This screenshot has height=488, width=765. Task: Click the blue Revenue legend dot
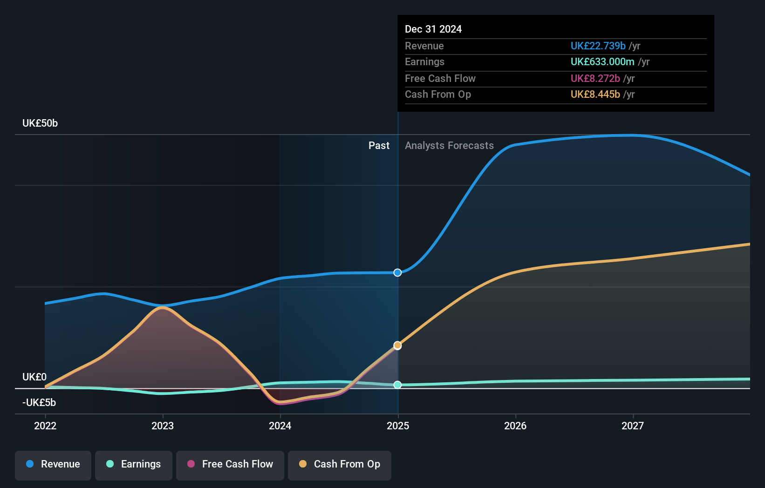(29, 464)
